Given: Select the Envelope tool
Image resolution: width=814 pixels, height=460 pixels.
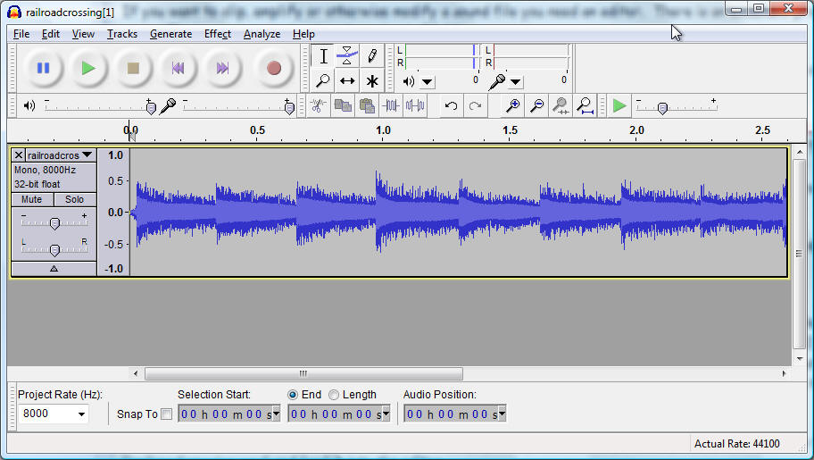Looking at the screenshot, I should point(347,56).
